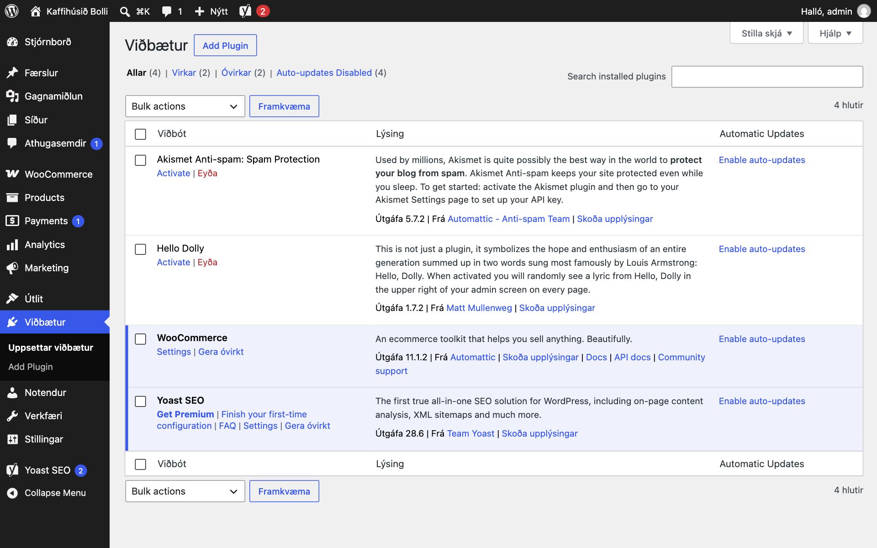Click Eyða to delete Hello Dolly
The width and height of the screenshot is (877, 548).
point(207,262)
